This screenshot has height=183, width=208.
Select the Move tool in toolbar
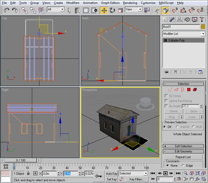pos(104,10)
